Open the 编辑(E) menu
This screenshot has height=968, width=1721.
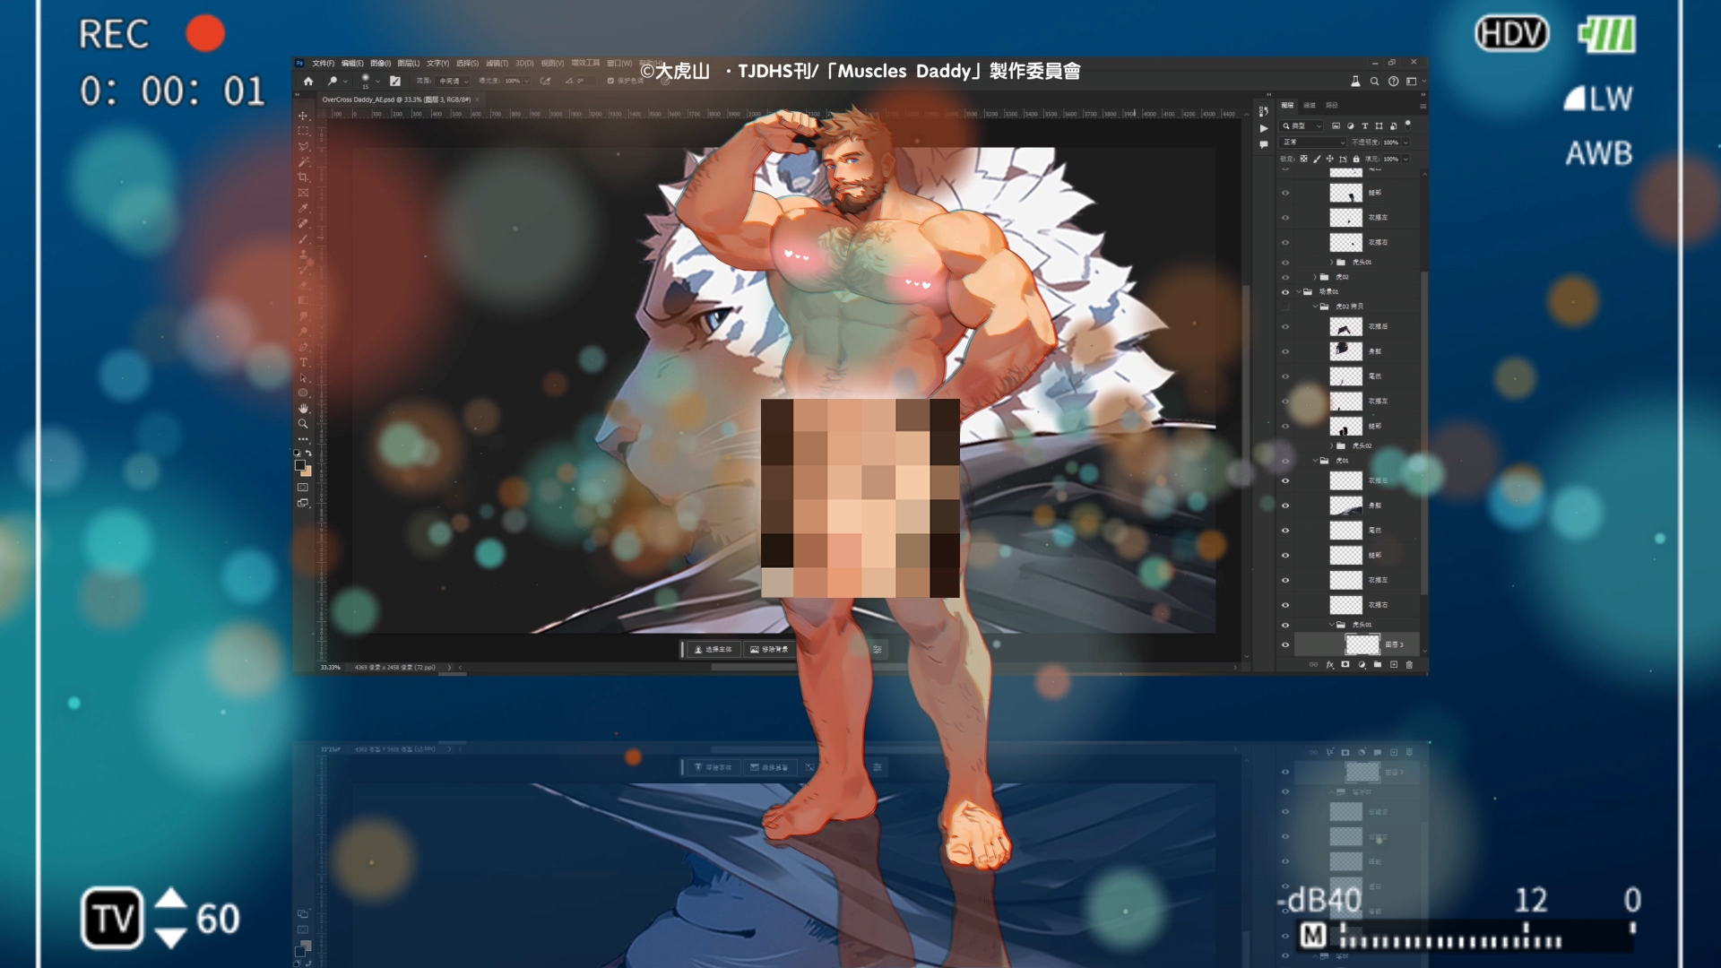click(x=352, y=64)
